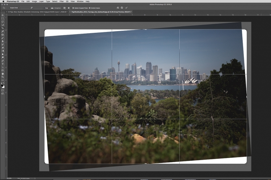Screen dimensions: 271x180
Task: Select the Zoom tool
Action: 3,77
